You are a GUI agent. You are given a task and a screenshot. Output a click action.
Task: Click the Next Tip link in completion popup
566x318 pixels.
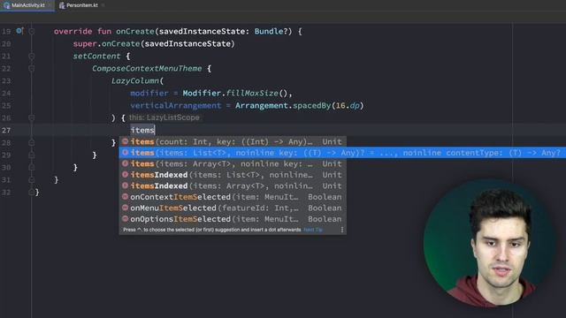click(312, 230)
